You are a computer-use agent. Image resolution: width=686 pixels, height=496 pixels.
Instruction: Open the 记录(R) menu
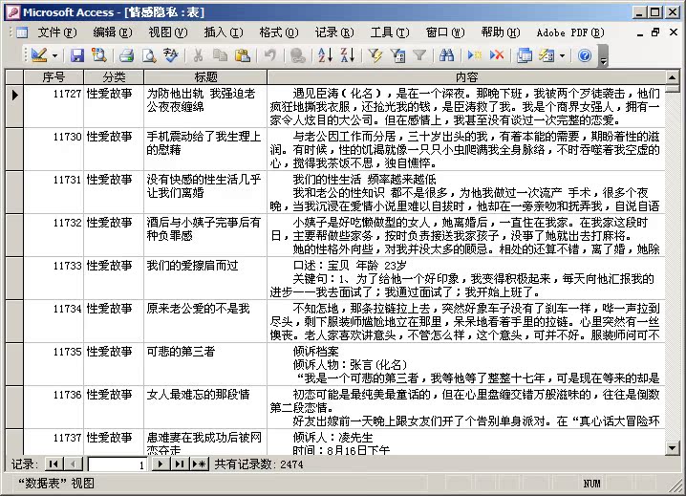point(334,32)
